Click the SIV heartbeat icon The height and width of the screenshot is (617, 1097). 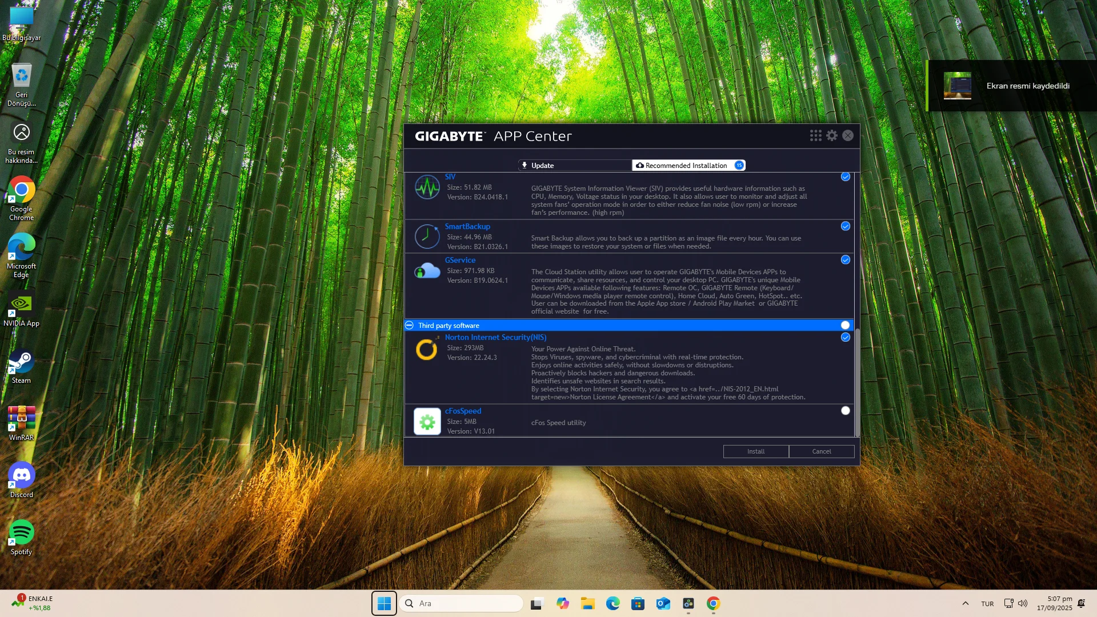coord(427,187)
